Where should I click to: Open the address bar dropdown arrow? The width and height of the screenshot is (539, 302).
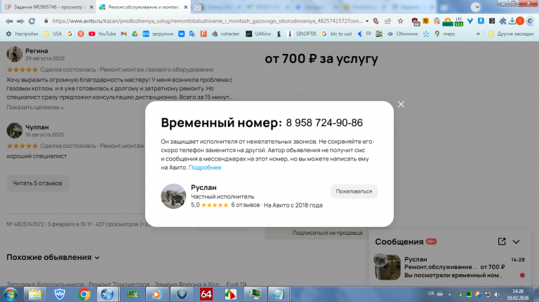(x=367, y=21)
